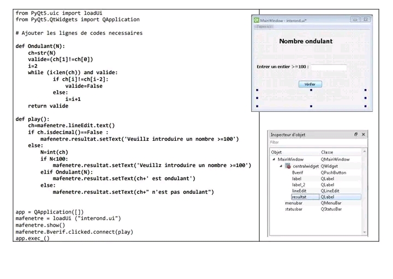
Task: Click the Classe column header
Action: click(x=327, y=152)
